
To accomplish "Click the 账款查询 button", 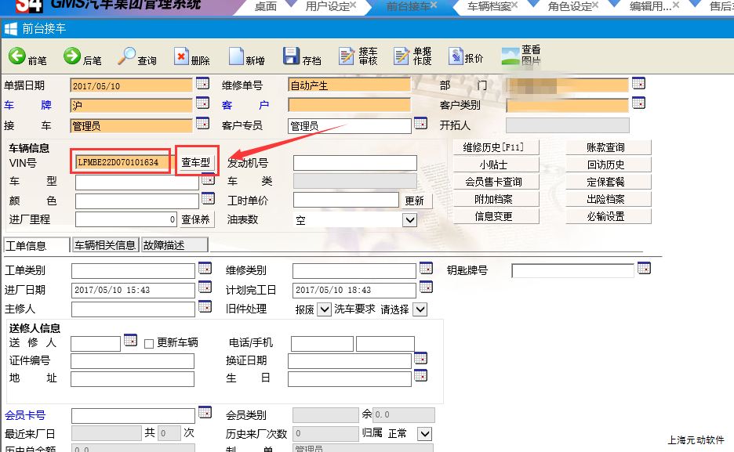I will click(x=605, y=147).
